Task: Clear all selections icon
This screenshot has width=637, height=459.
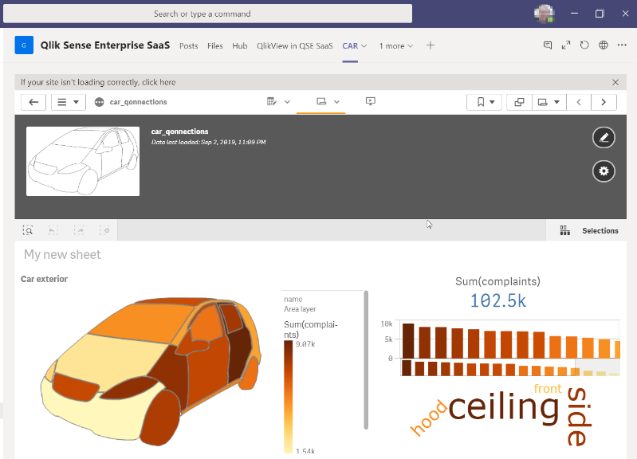Action: [x=104, y=231]
